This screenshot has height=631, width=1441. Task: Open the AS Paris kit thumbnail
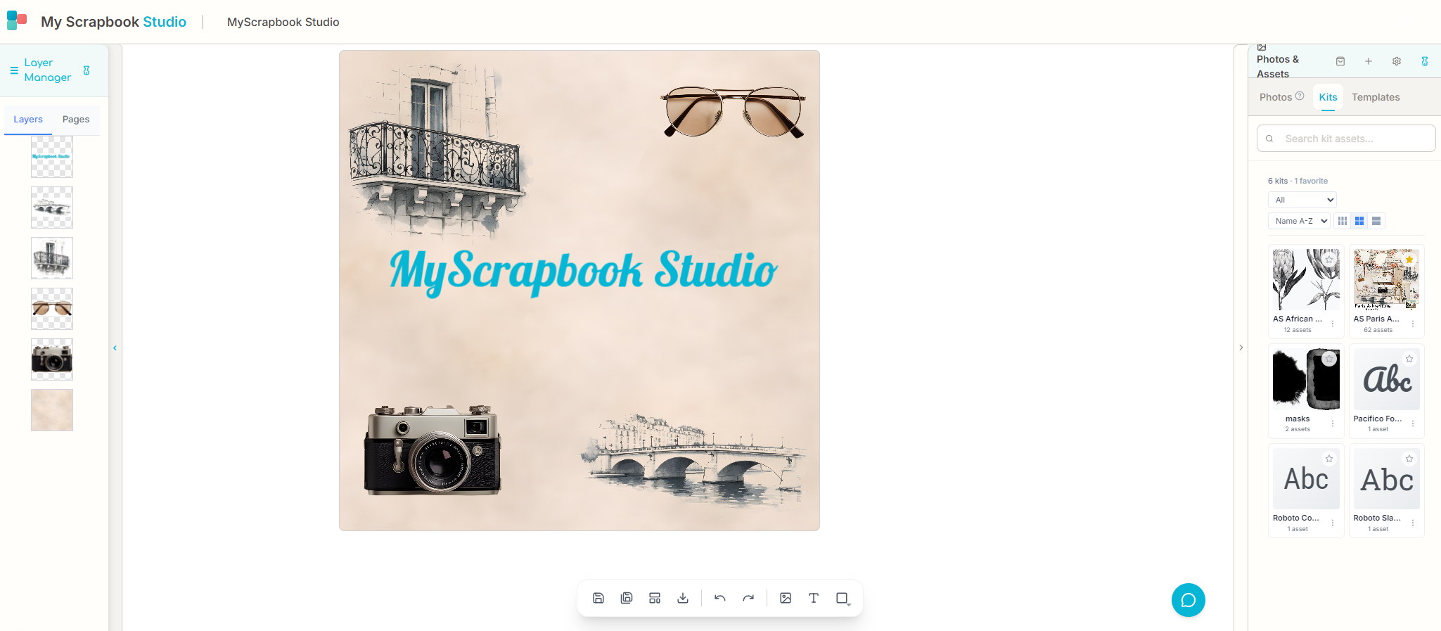pos(1386,279)
